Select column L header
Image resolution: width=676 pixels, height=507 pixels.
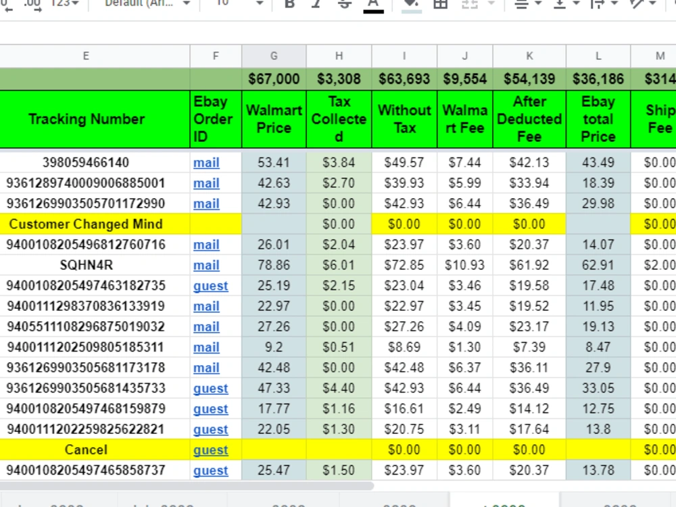click(x=598, y=56)
